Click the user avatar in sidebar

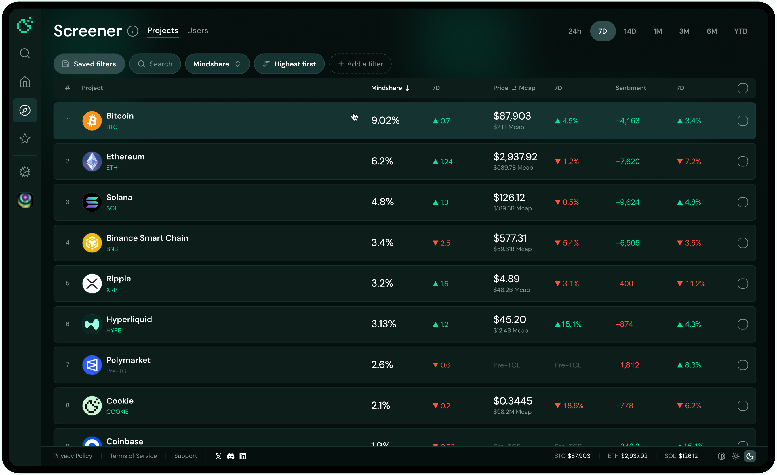tap(25, 200)
